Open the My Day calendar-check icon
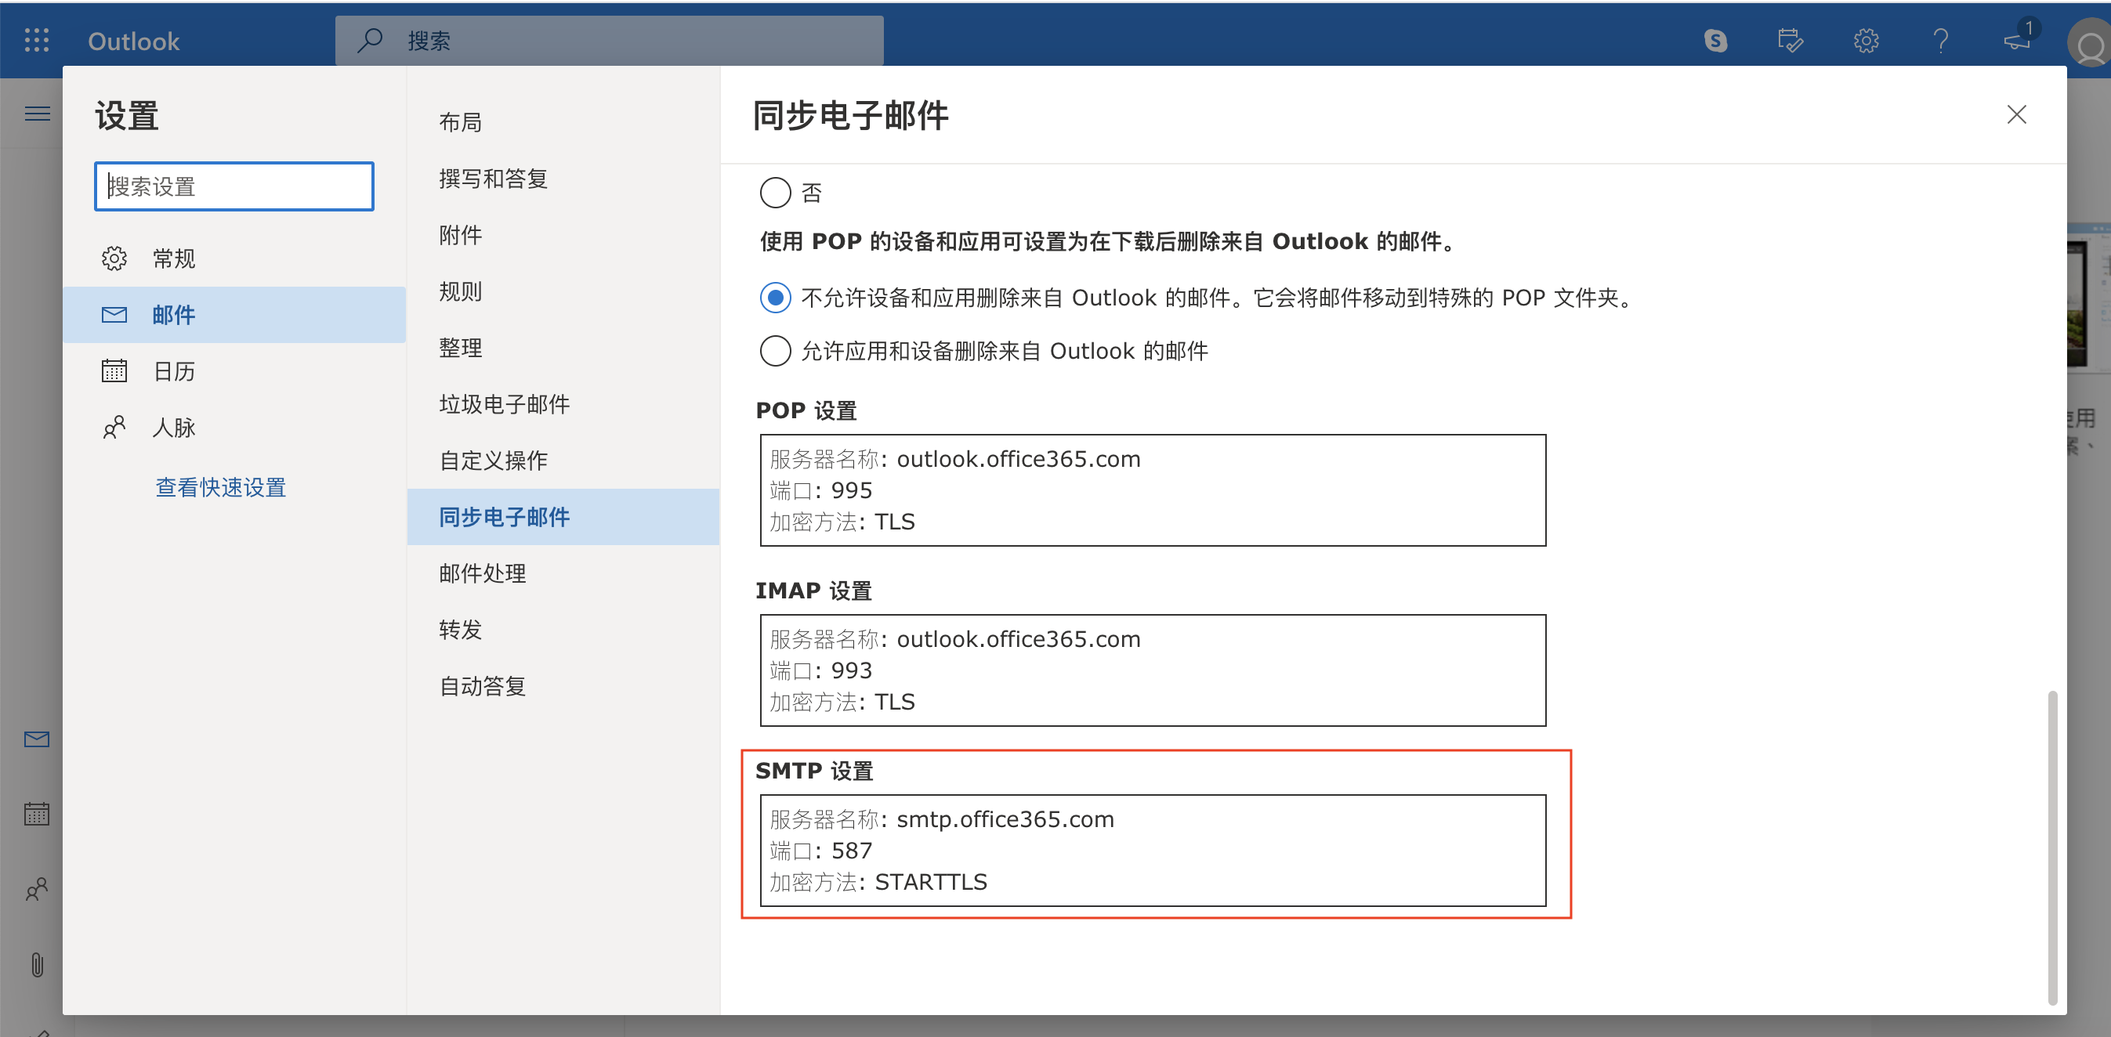 coord(1790,40)
